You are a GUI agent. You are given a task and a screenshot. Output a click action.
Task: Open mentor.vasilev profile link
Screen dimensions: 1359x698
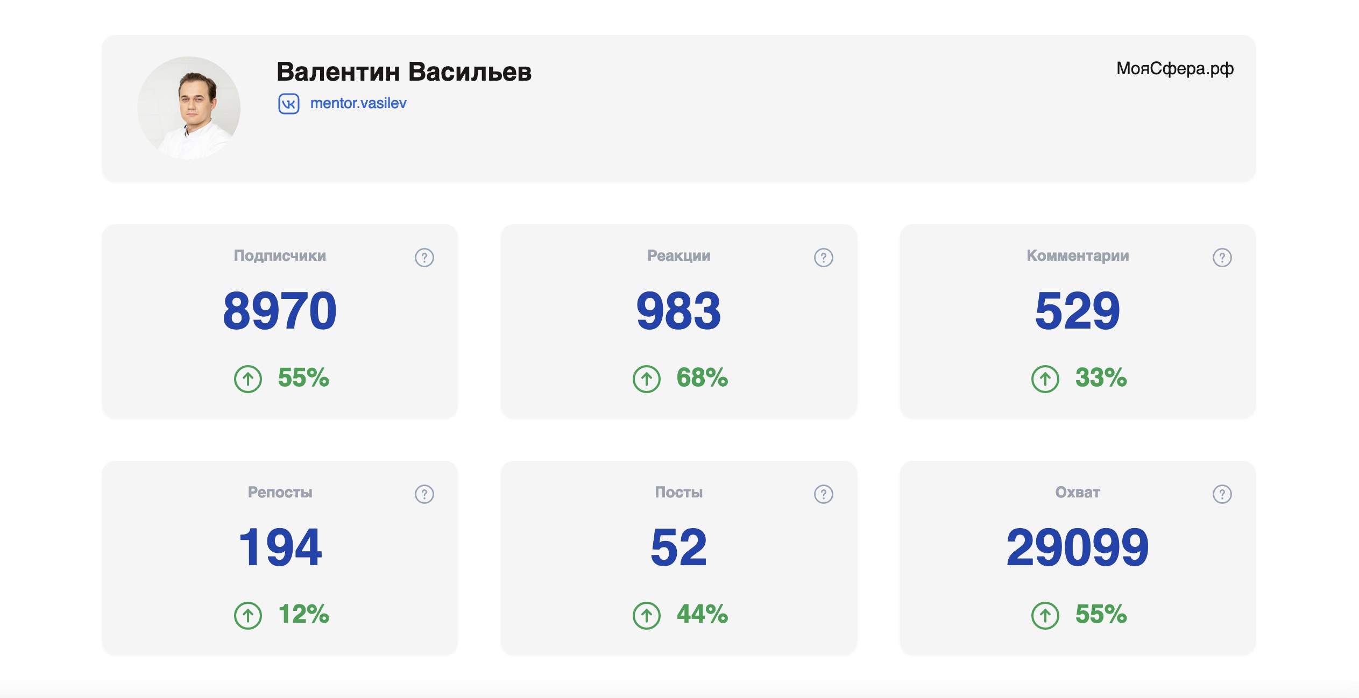point(358,103)
